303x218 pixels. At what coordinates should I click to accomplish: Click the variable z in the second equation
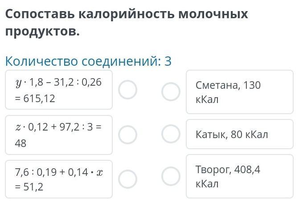[18, 127]
